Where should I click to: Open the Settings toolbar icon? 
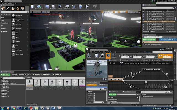60,6
